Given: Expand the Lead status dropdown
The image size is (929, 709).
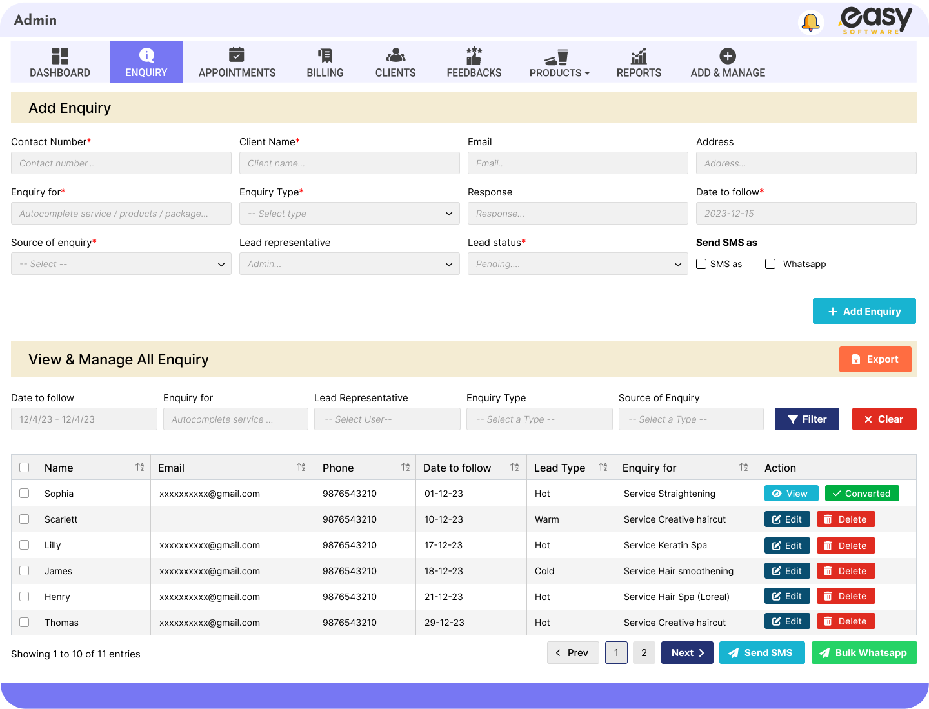Looking at the screenshot, I should coord(577,264).
